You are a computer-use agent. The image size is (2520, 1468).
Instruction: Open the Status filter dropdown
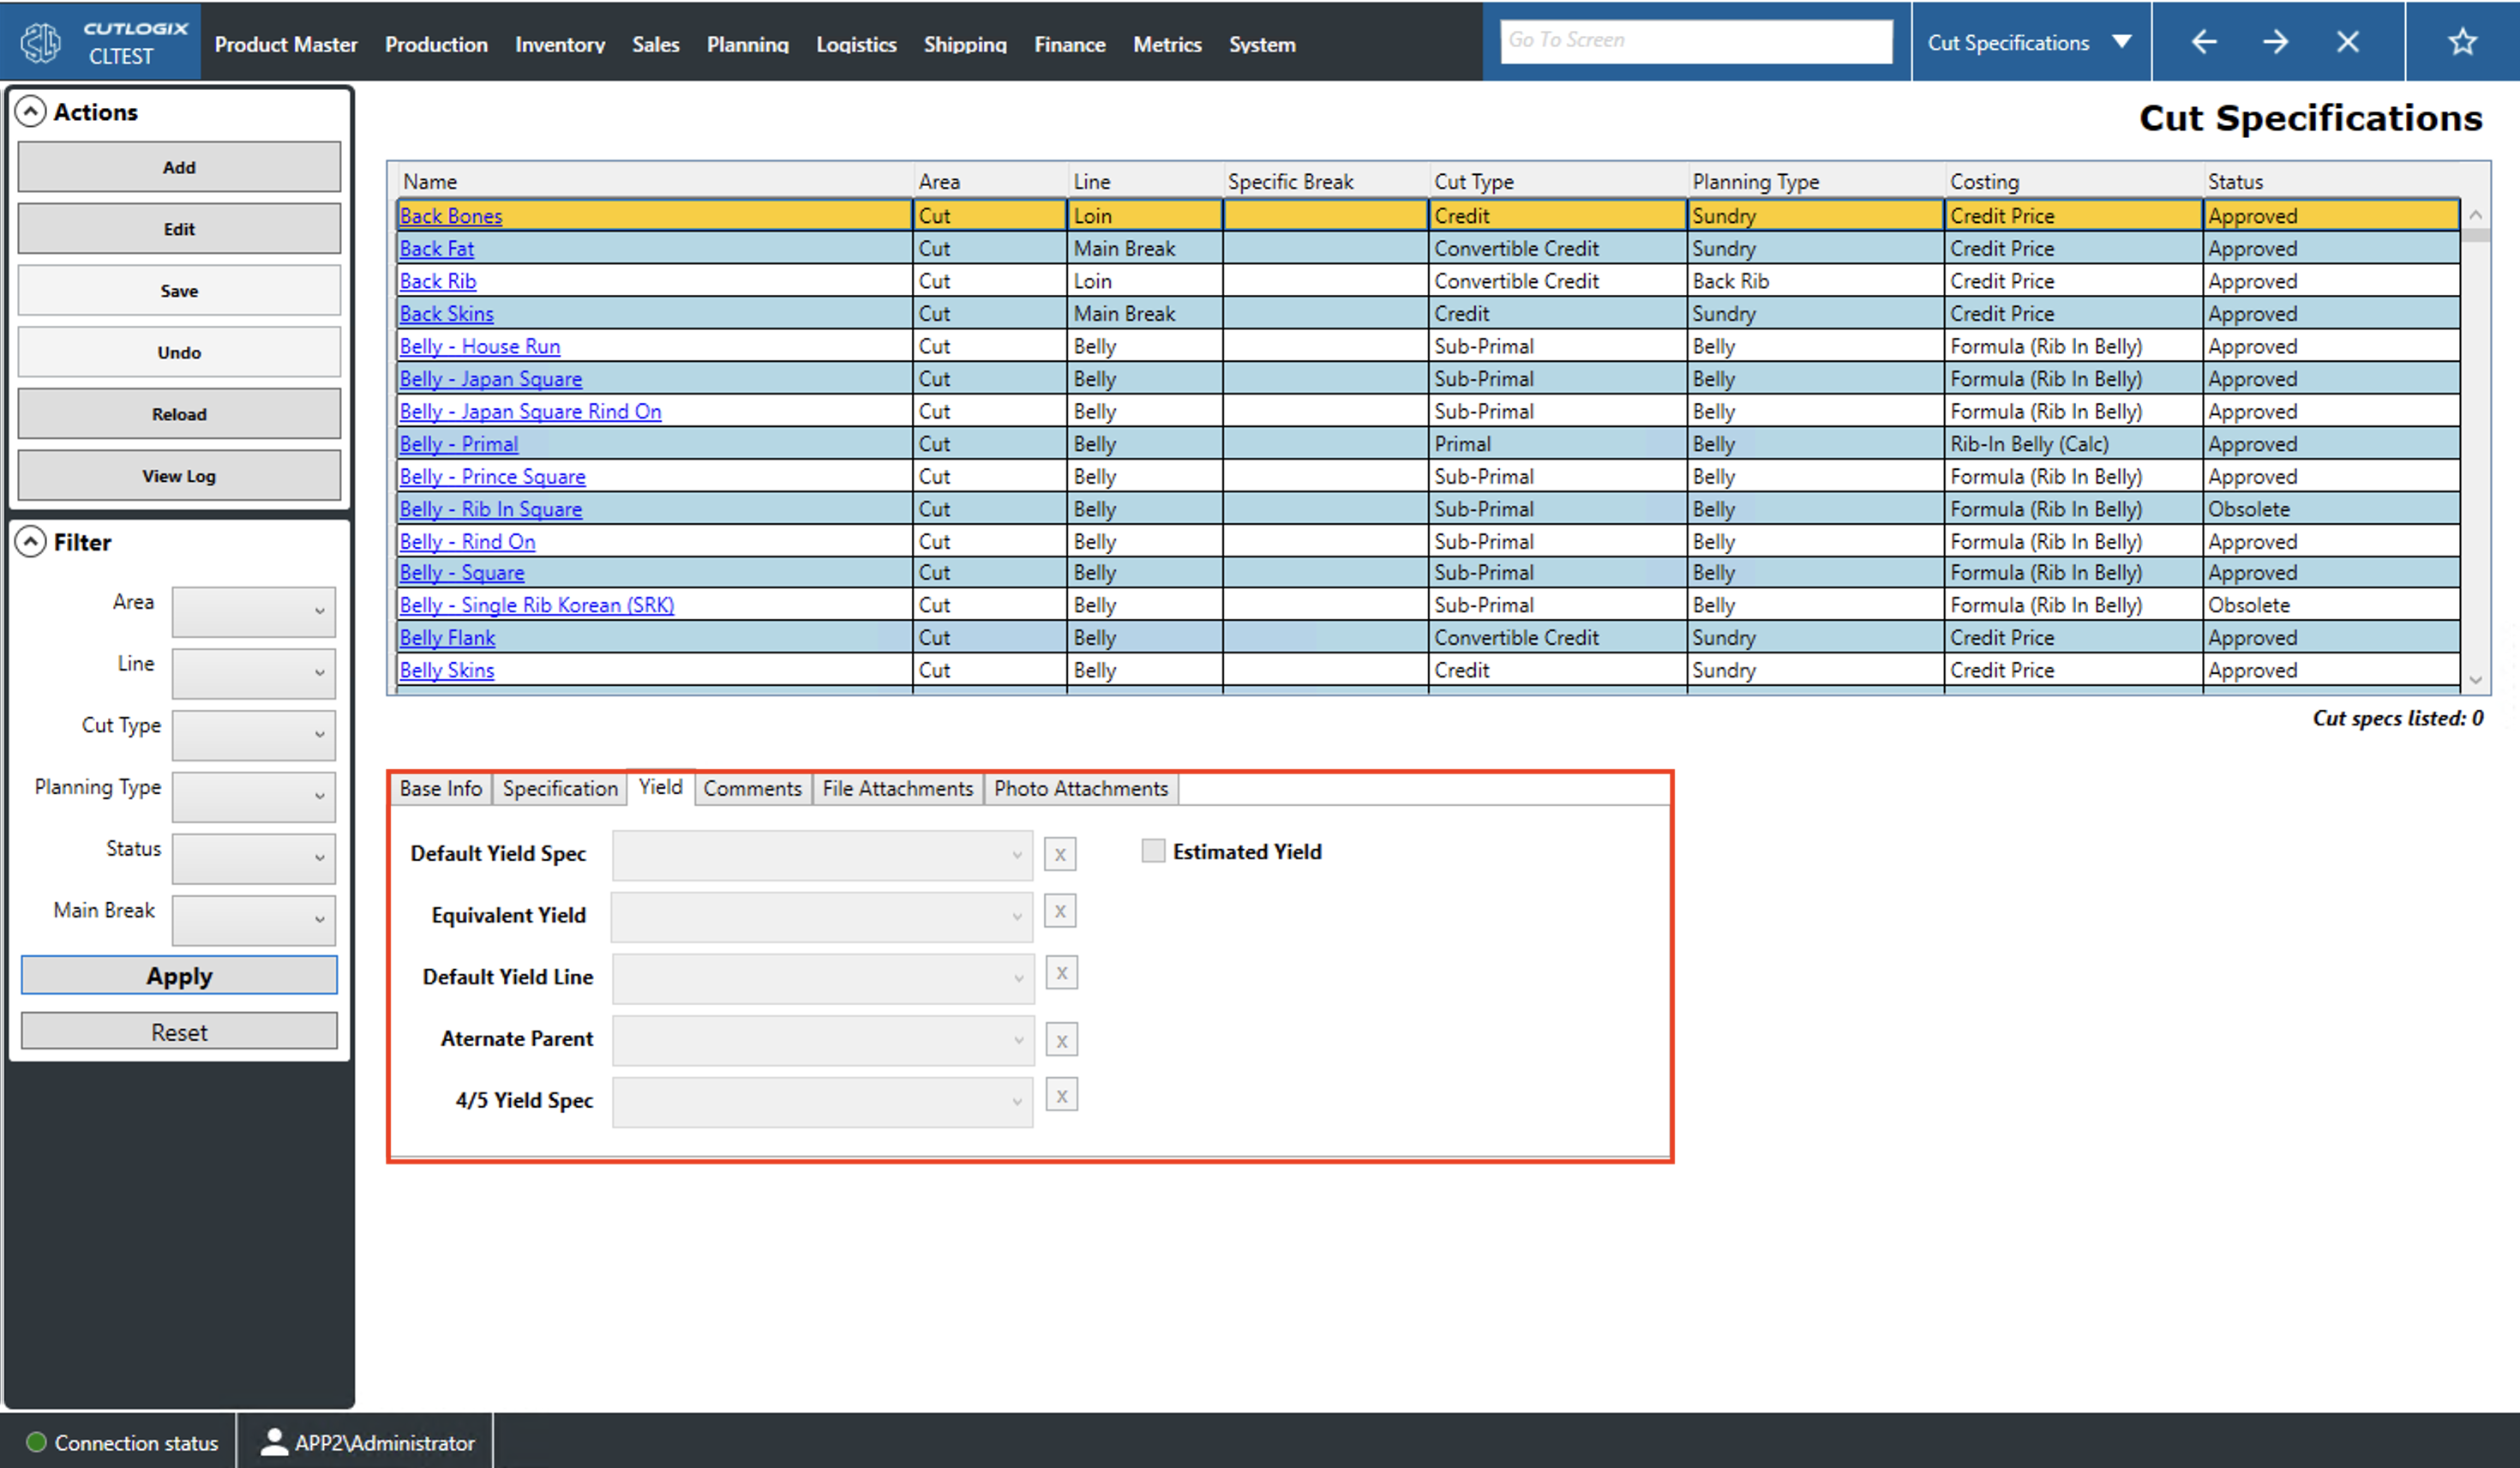click(x=253, y=858)
